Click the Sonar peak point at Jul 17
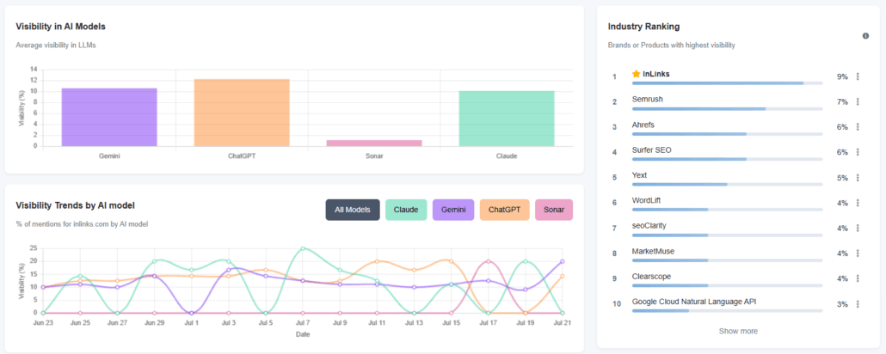This screenshot has height=354, width=886. pos(489,261)
